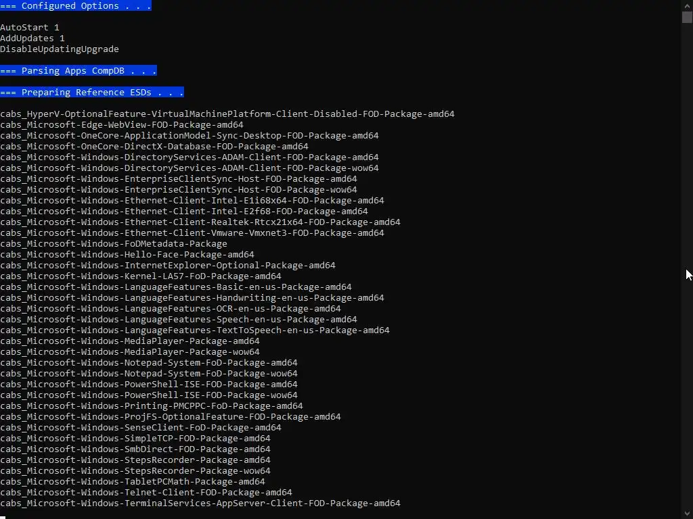Viewport: 693px width, 519px height.
Task: Click PowerShell-ISE FOD wow64 line
Action: point(149,395)
